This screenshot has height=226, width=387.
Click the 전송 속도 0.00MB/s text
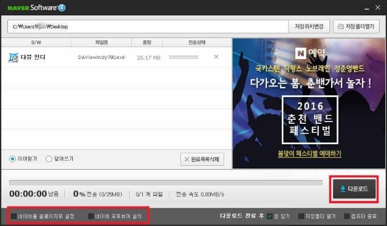click(200, 194)
